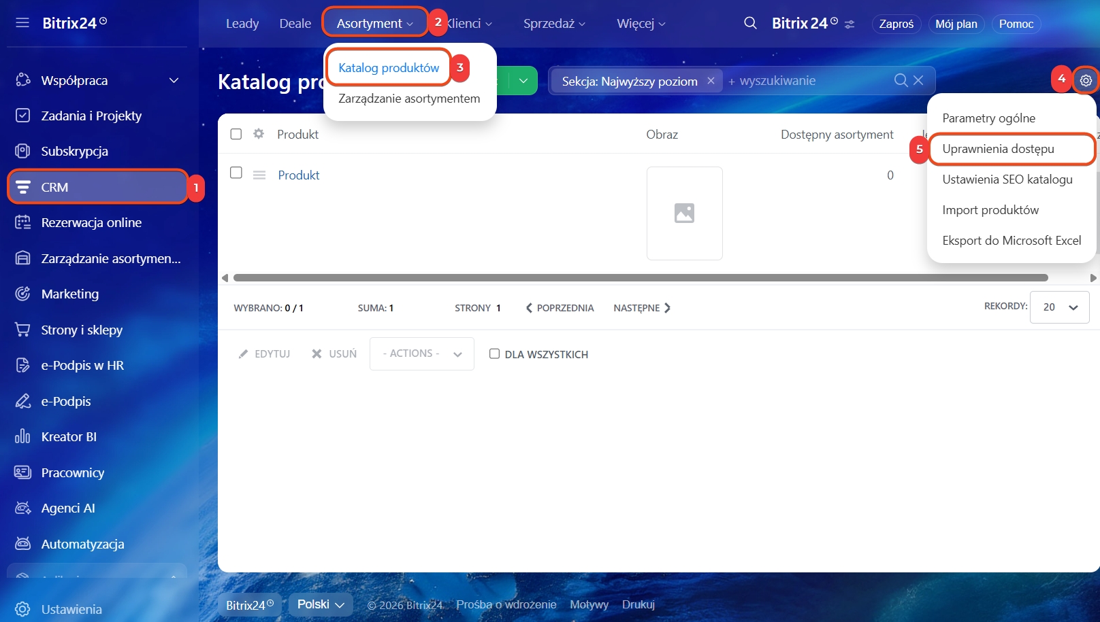Expand the Actions dropdown

pyautogui.click(x=422, y=353)
